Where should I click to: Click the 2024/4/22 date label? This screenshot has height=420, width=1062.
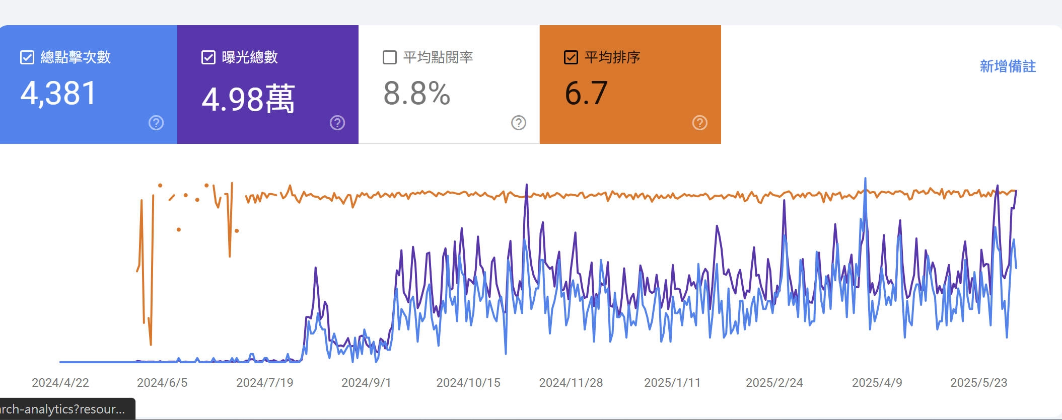click(60, 383)
